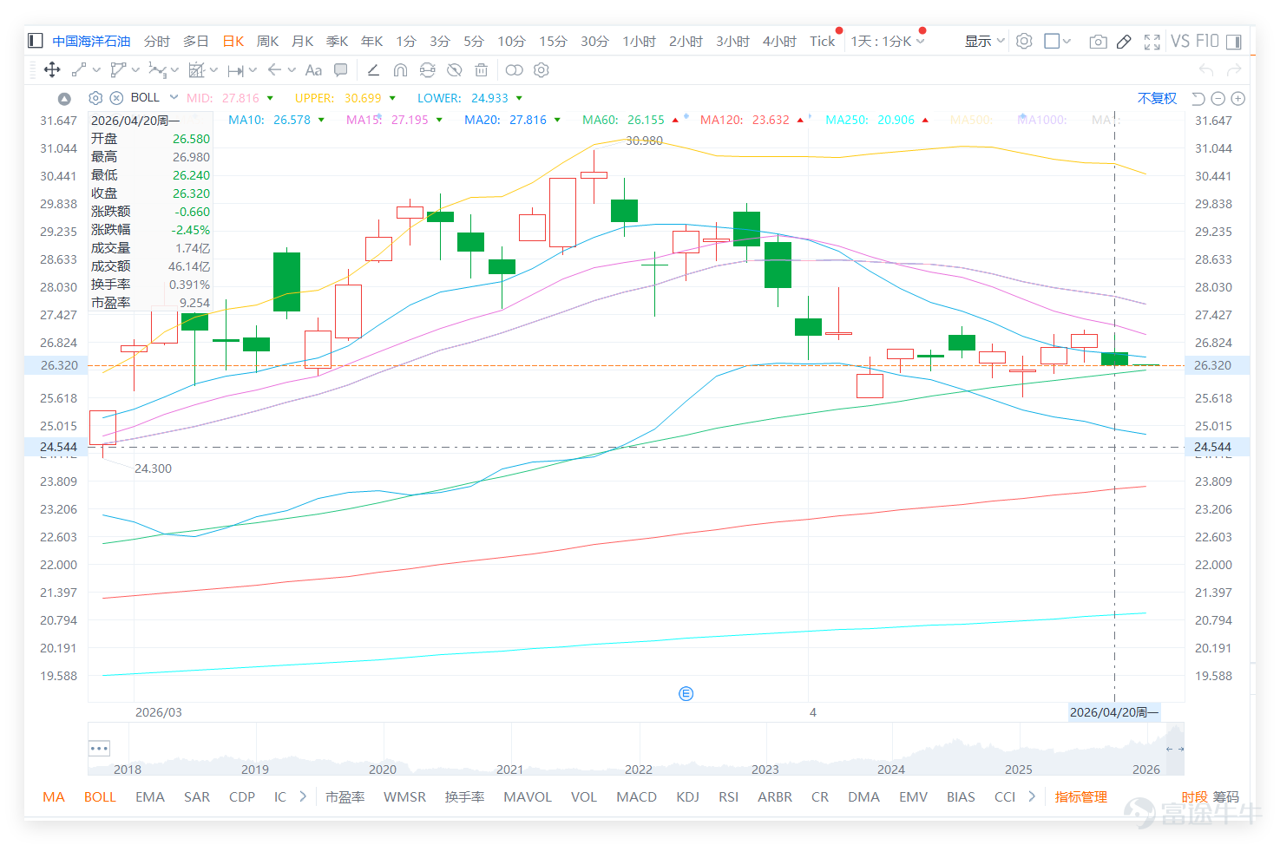1280x845 pixels.
Task: Toggle MA20 line visibility arrow
Action: coord(557,120)
